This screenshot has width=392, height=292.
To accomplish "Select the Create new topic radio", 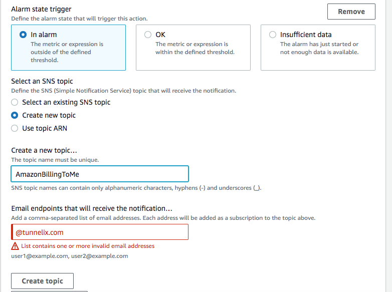I will (x=15, y=115).
